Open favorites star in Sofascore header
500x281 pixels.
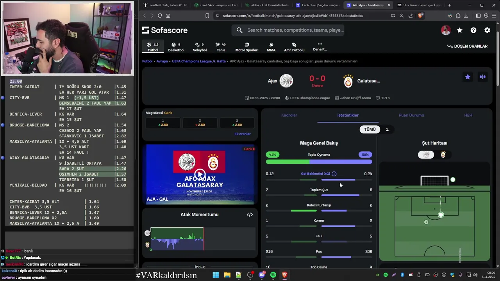(460, 30)
